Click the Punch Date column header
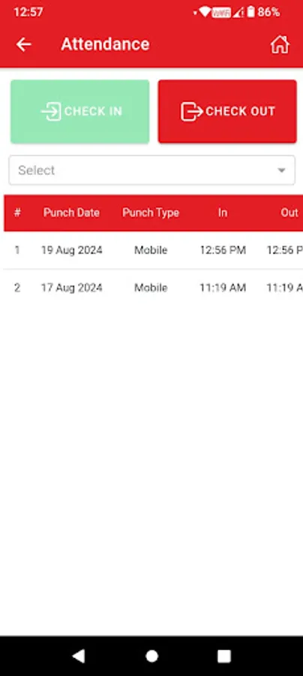This screenshot has width=303, height=676. tap(71, 213)
